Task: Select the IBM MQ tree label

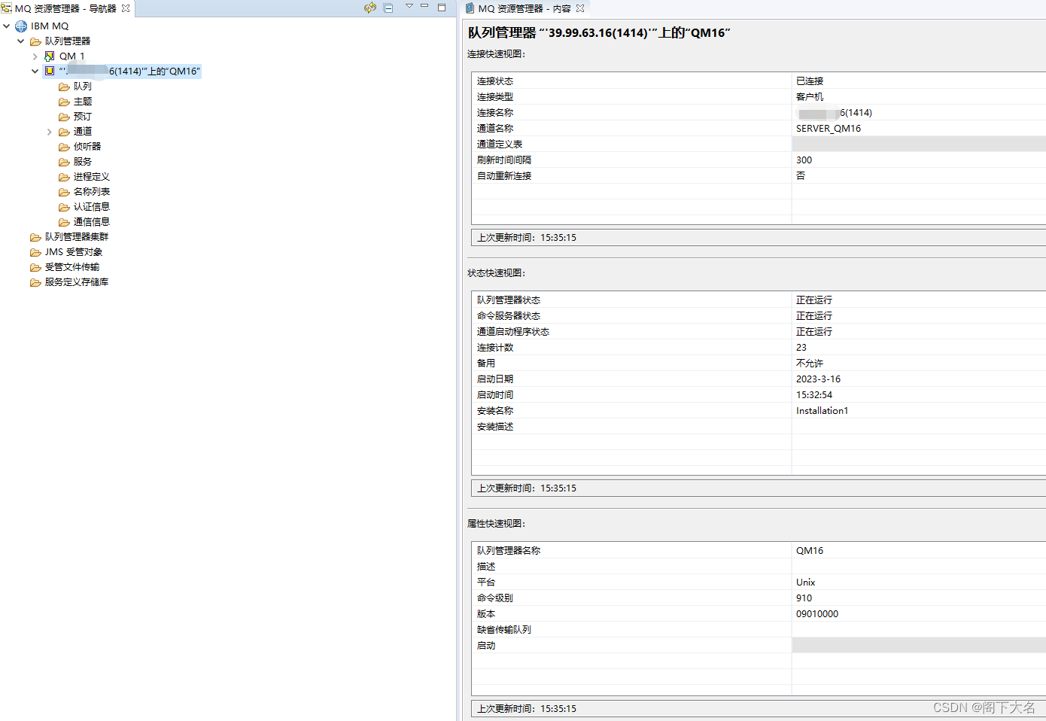Action: pyautogui.click(x=50, y=26)
